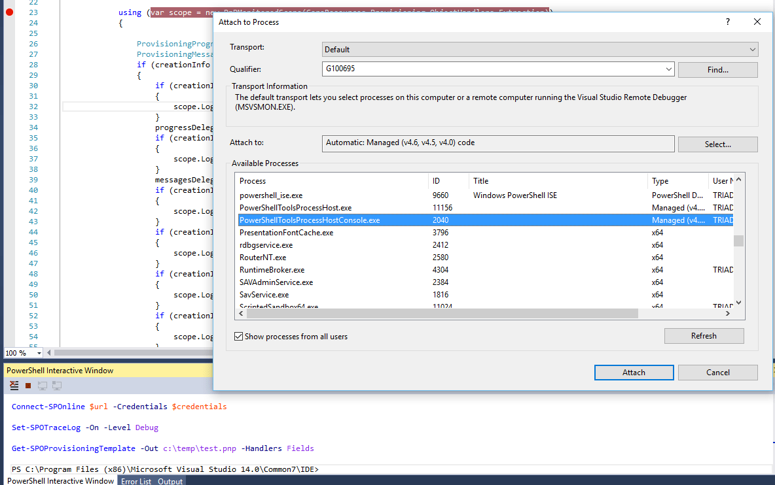Click the process list scroll-down arrow

738,303
